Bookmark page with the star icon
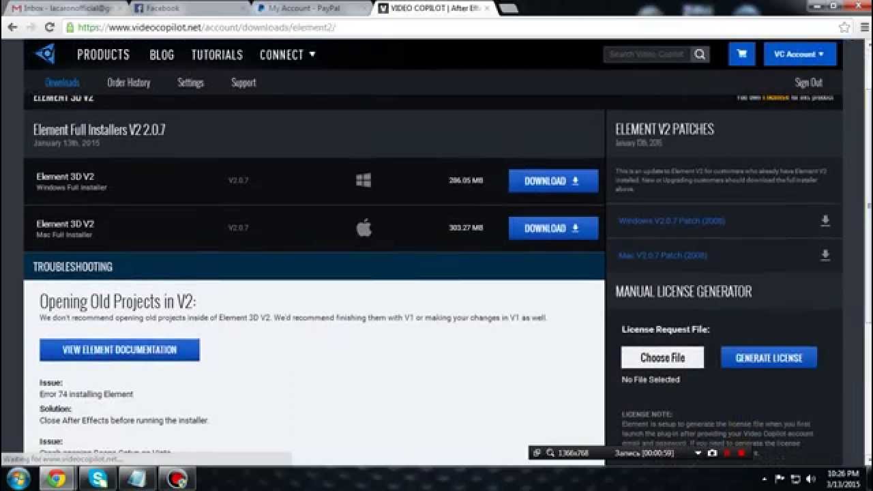 [x=844, y=28]
